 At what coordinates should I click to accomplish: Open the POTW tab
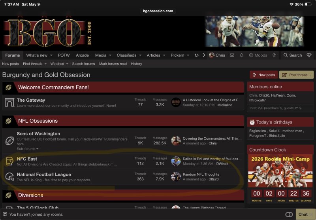(x=64, y=55)
